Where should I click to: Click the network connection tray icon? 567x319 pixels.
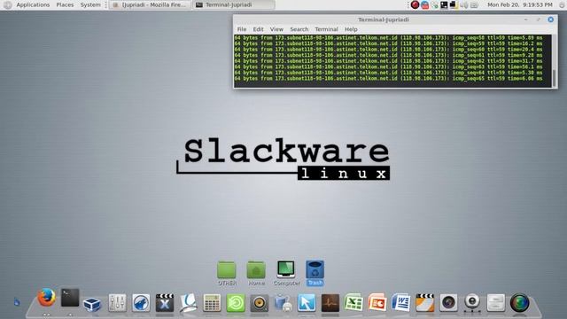[435, 5]
